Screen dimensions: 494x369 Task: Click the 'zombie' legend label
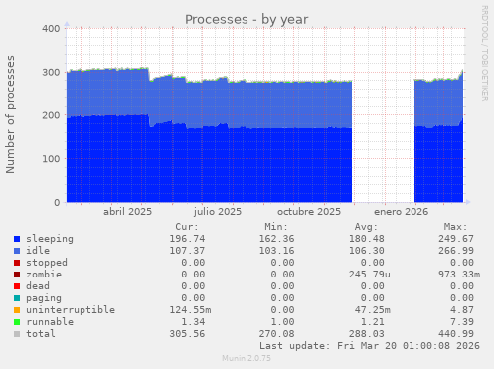(44, 275)
